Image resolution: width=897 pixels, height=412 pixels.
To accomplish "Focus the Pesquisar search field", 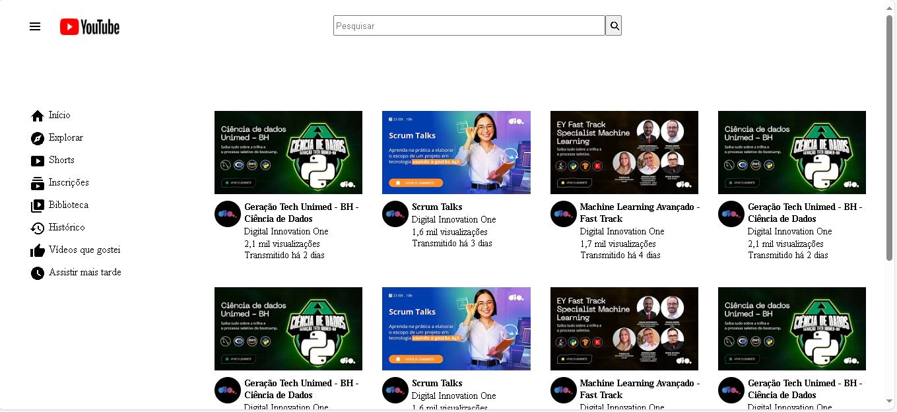I will coord(469,26).
